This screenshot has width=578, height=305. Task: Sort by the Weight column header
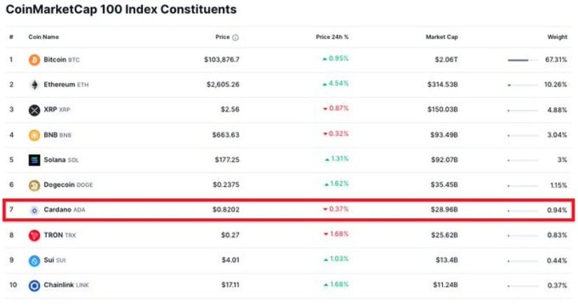[x=558, y=37]
